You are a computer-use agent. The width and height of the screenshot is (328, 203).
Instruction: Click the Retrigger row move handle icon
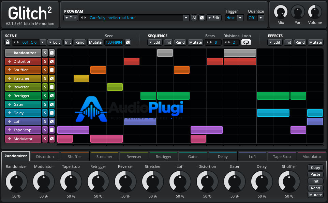click(10, 96)
